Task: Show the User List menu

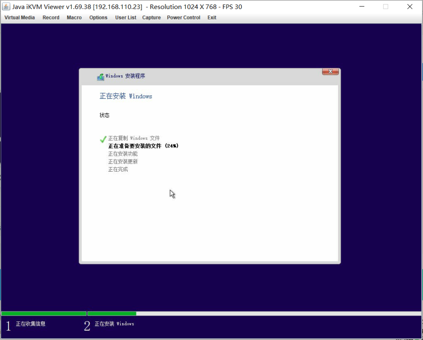Action: pyautogui.click(x=126, y=18)
